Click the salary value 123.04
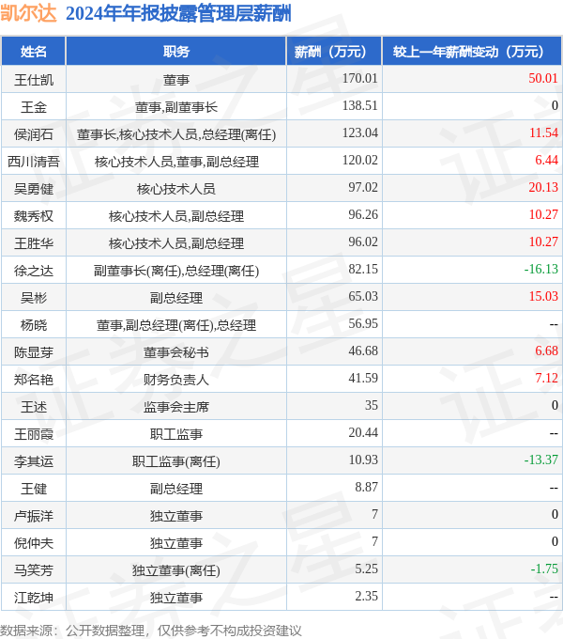Screen dimensions: 563x639 [x=360, y=132]
